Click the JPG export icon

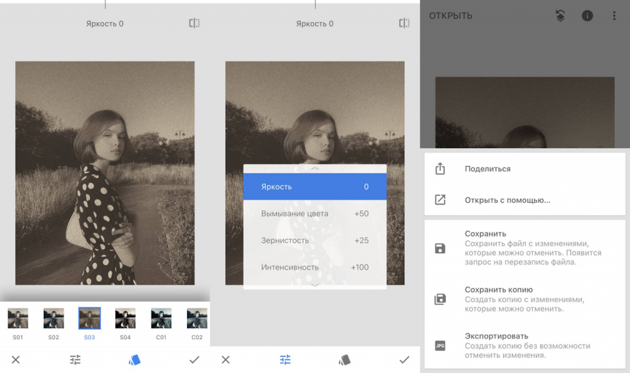[440, 345]
